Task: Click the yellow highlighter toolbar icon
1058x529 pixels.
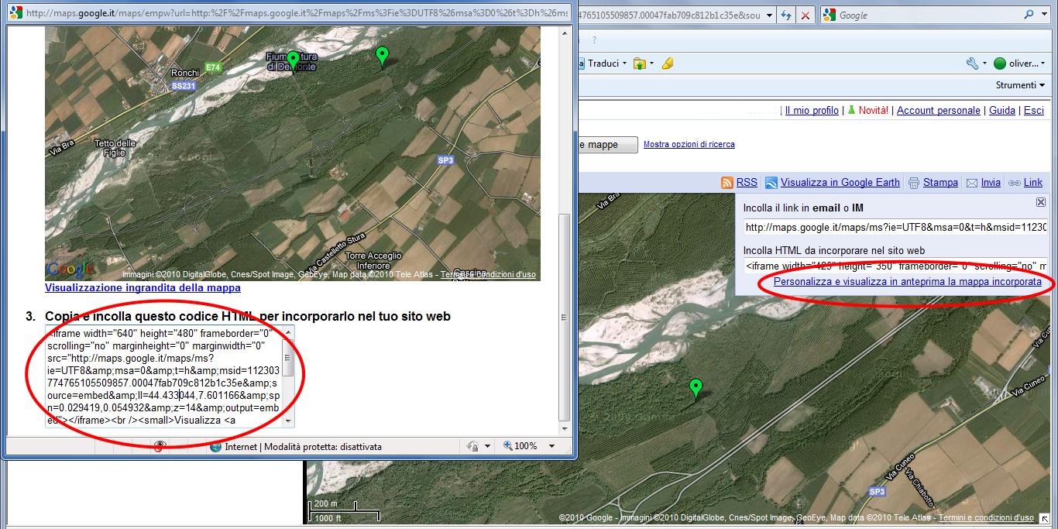Action: pyautogui.click(x=668, y=64)
